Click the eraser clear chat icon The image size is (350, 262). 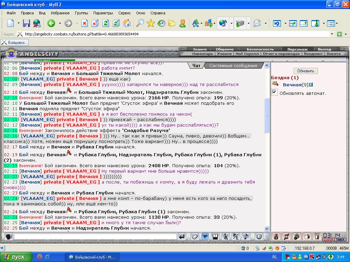[x=194, y=236]
